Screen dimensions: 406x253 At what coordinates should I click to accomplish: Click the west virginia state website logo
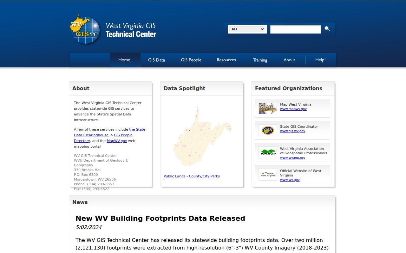[x=267, y=175]
